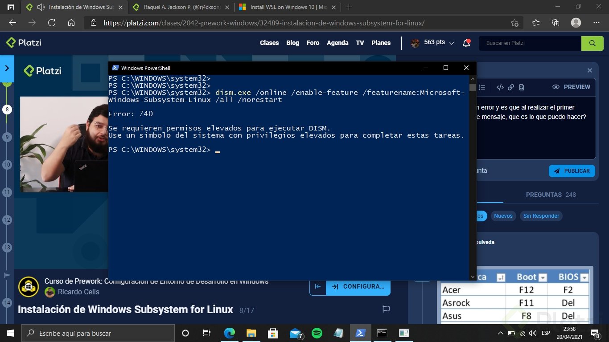Open the Blog menu item

pos(292,43)
